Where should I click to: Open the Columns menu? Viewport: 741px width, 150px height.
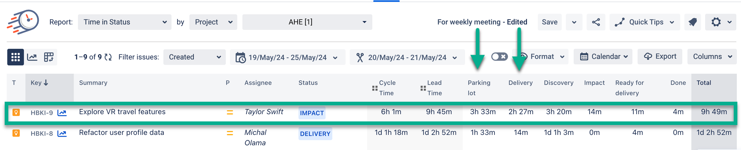tap(712, 57)
